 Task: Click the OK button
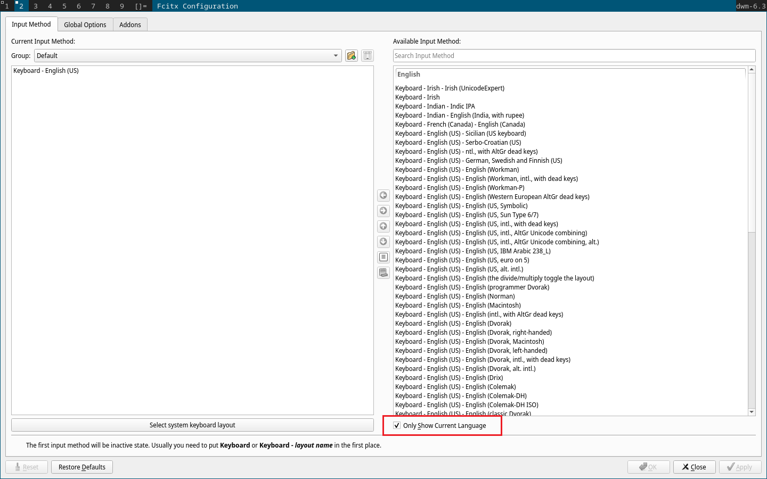[648, 467]
